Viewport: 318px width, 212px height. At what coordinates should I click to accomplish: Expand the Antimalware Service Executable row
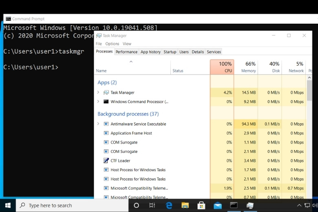(x=98, y=124)
